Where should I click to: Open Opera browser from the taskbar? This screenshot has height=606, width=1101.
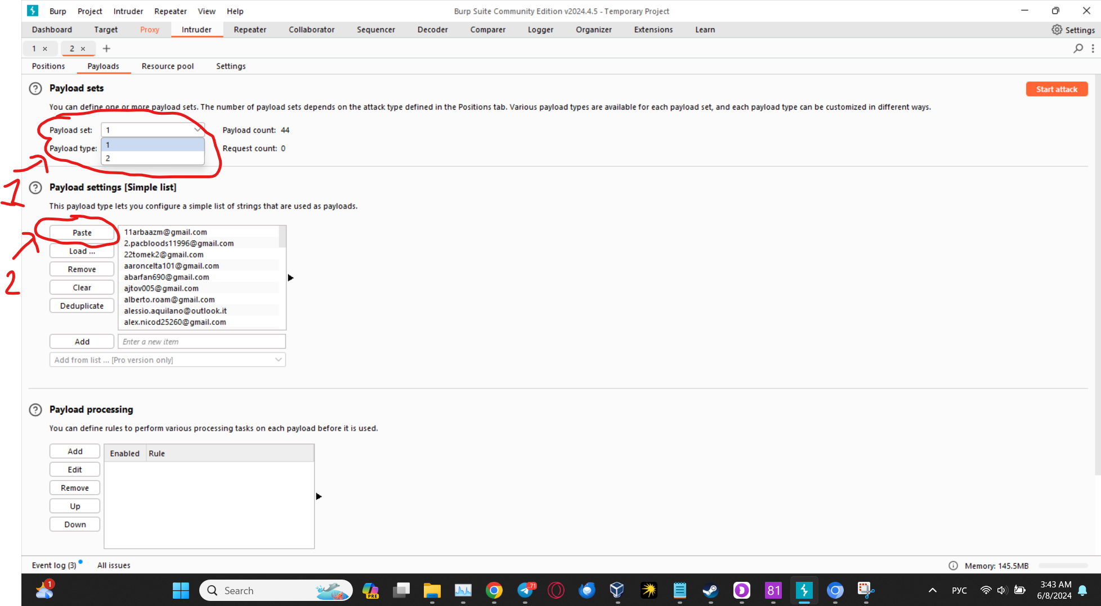click(556, 590)
